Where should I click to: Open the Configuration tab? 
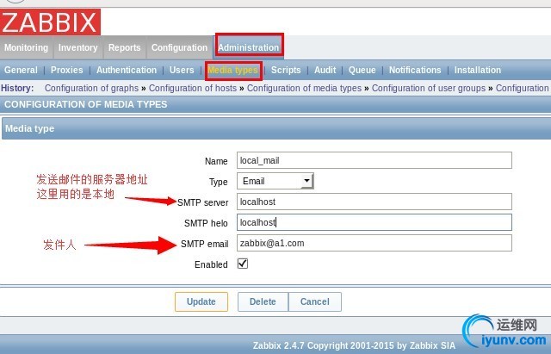click(180, 47)
